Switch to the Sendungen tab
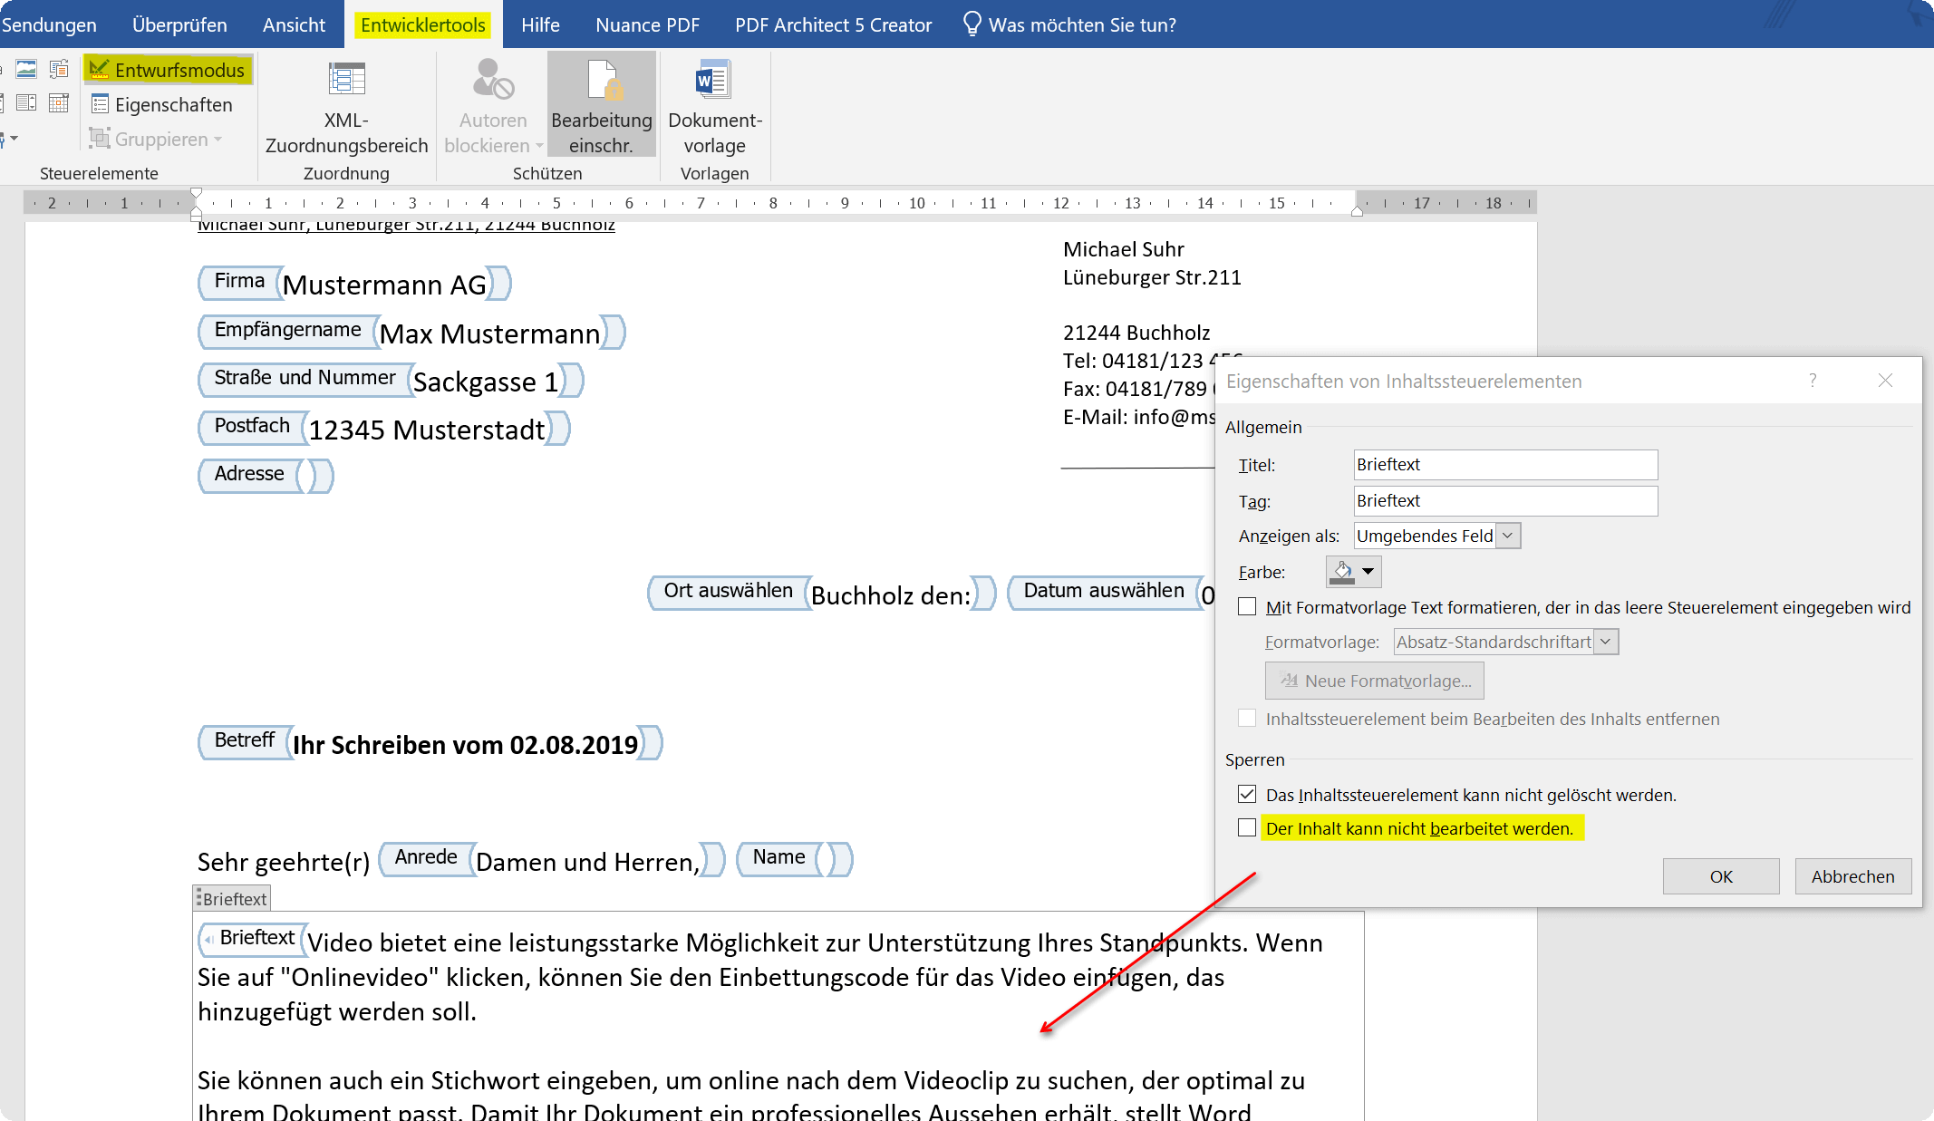 coord(49,24)
